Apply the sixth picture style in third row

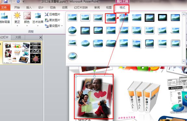(x=137, y=44)
